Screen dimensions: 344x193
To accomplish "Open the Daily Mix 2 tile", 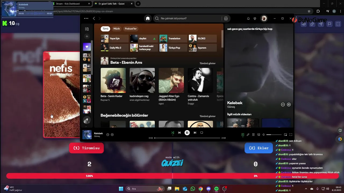I will tap(114, 48).
